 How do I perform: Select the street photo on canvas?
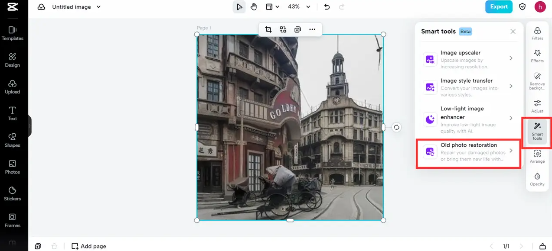click(x=290, y=127)
